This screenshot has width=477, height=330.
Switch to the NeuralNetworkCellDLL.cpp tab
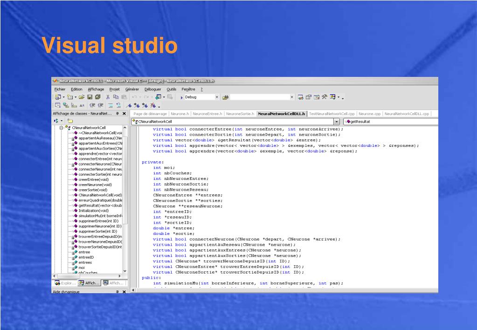point(407,114)
